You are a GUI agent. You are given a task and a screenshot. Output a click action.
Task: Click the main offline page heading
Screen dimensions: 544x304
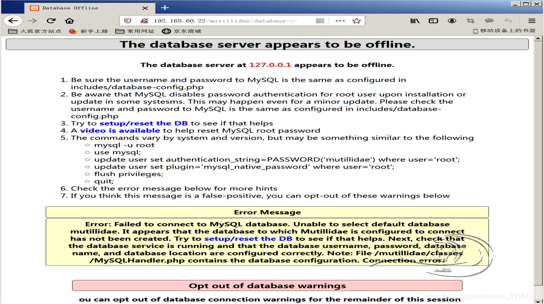[267, 44]
